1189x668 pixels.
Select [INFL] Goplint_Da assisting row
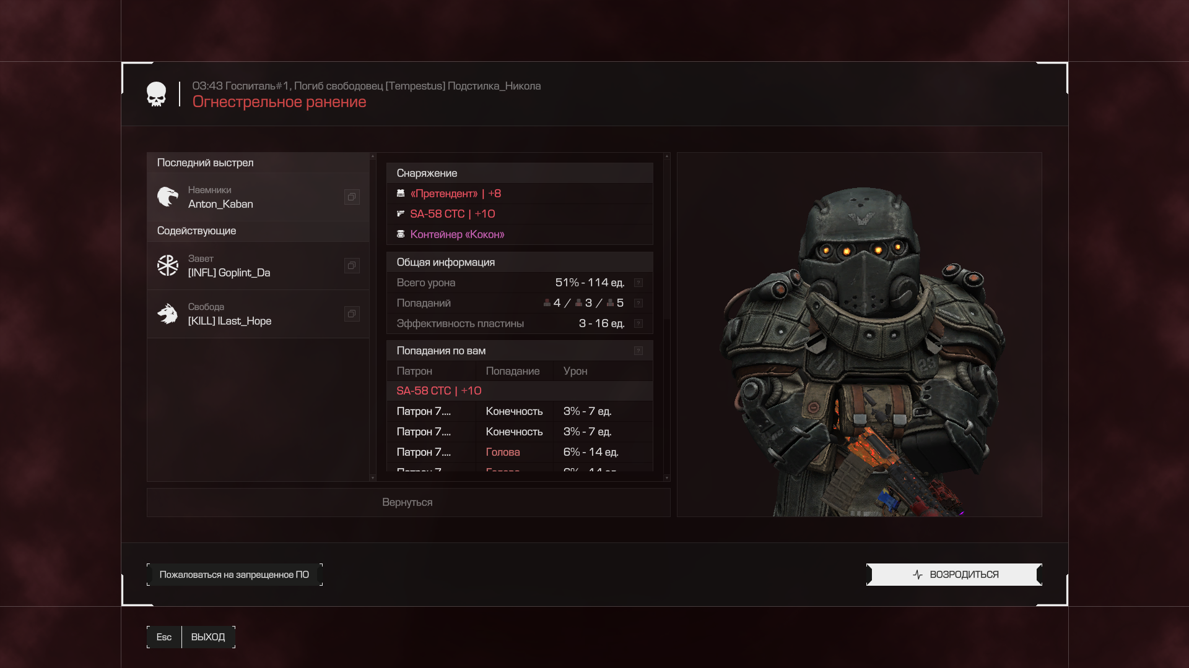258,265
